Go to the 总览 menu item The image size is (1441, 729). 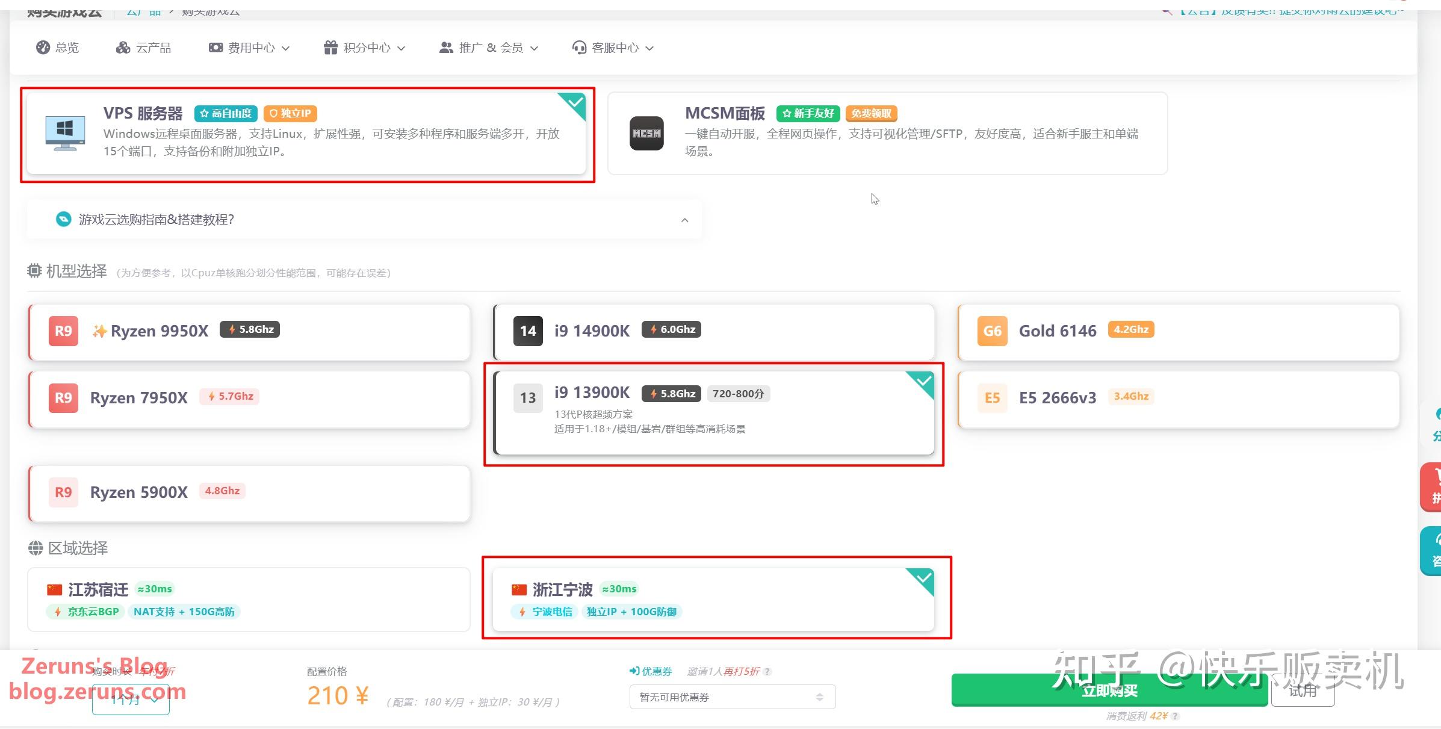coord(58,48)
